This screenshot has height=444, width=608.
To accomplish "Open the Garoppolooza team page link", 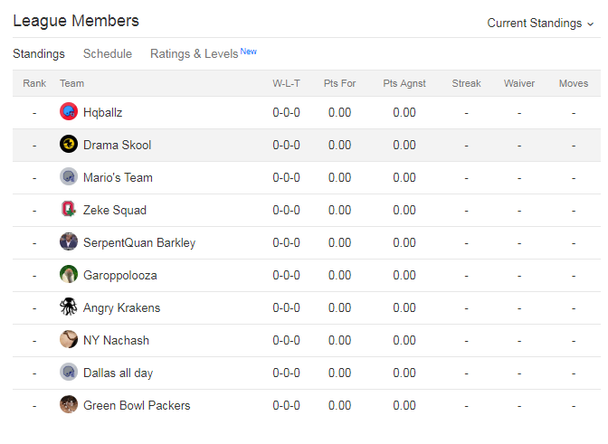I will pyautogui.click(x=120, y=276).
